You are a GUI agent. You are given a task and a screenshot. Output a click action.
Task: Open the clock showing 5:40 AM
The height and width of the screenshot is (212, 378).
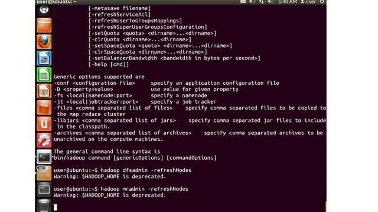pos(288,2)
